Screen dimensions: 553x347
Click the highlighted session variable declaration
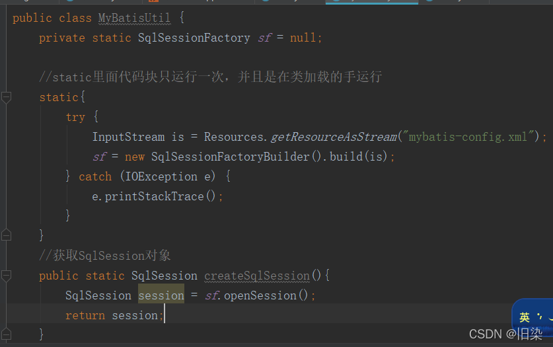pos(161,295)
